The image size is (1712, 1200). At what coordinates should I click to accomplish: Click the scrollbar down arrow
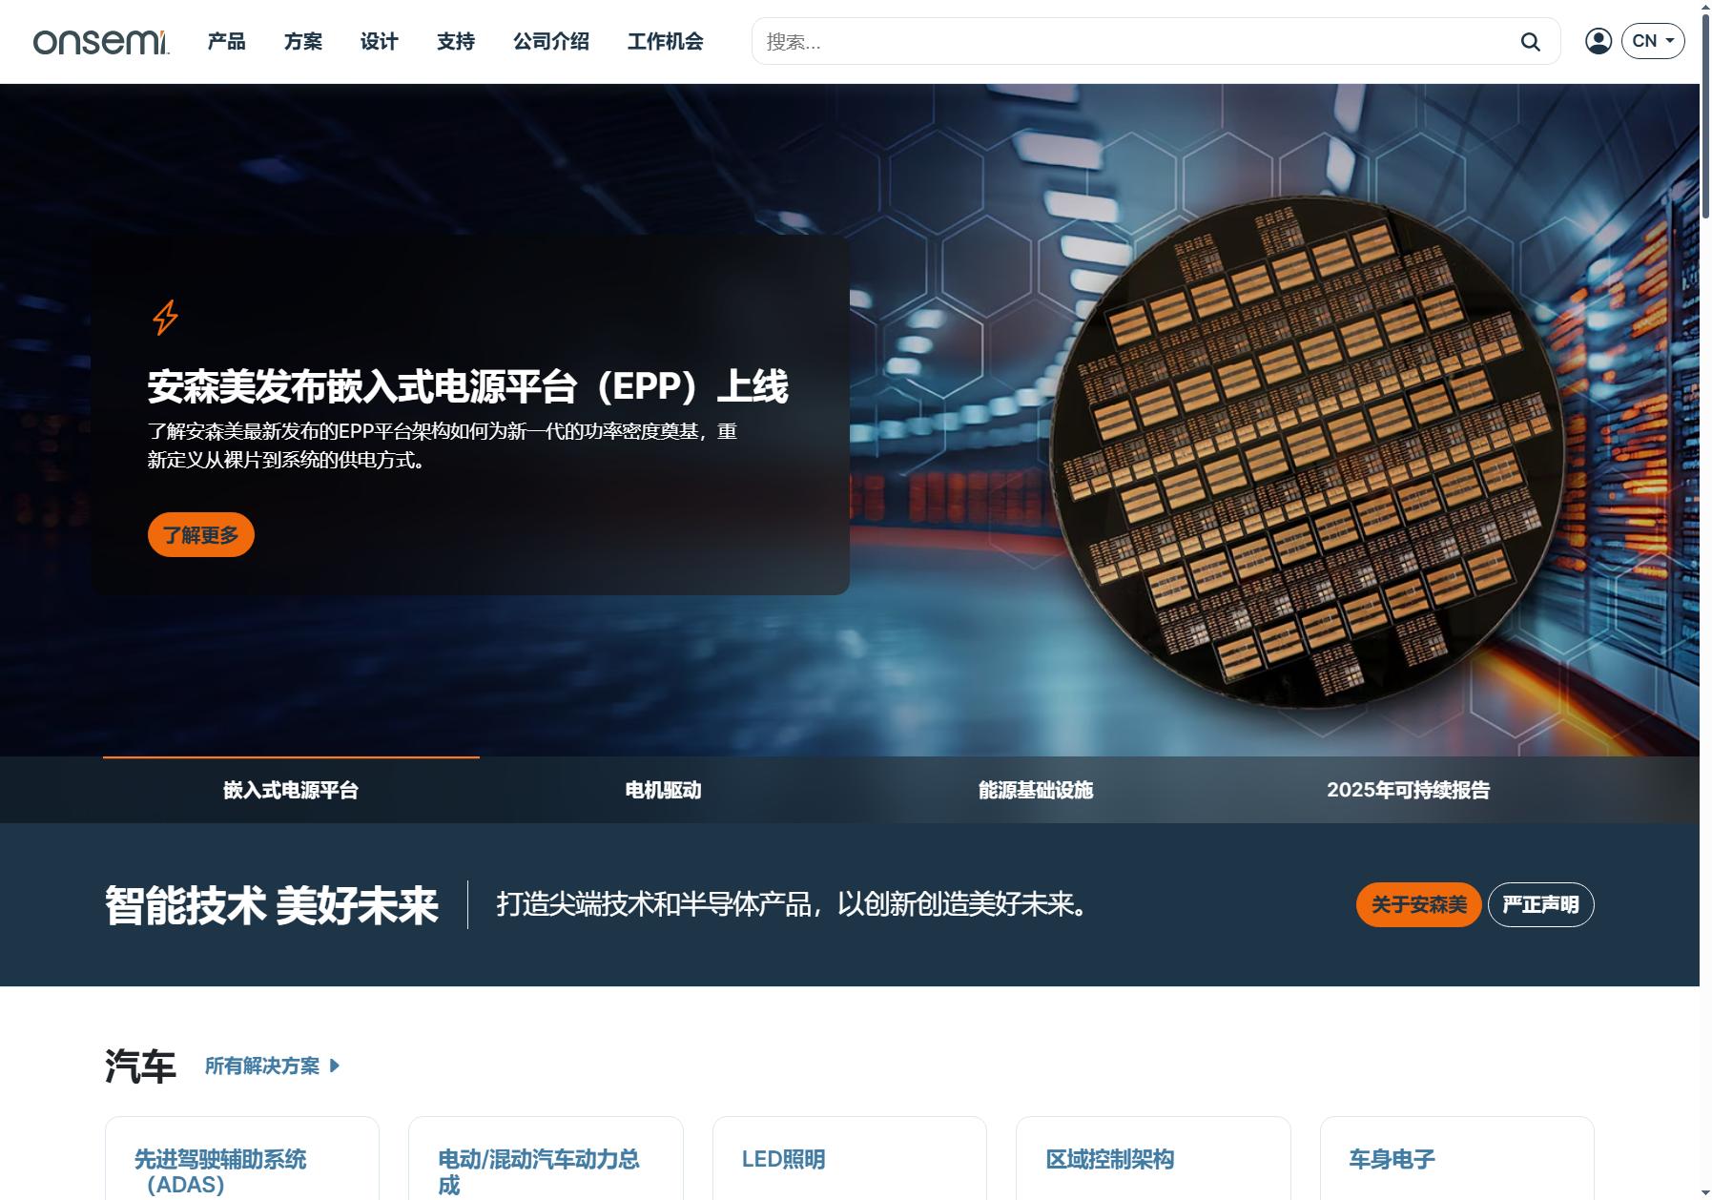[1705, 1192]
